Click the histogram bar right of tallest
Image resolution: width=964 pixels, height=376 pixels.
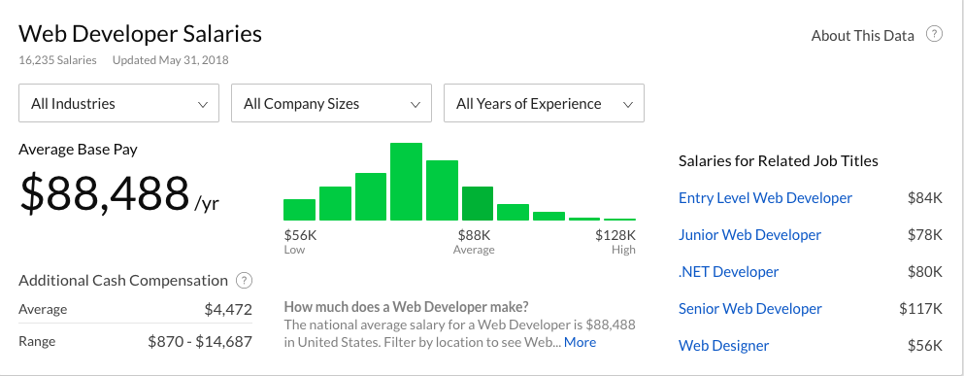tap(442, 190)
